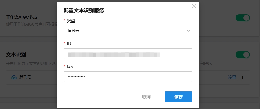Viewport: 260px width, 109px height.
Task: Open the three-dot menu beside 设置
Action: 243,77
